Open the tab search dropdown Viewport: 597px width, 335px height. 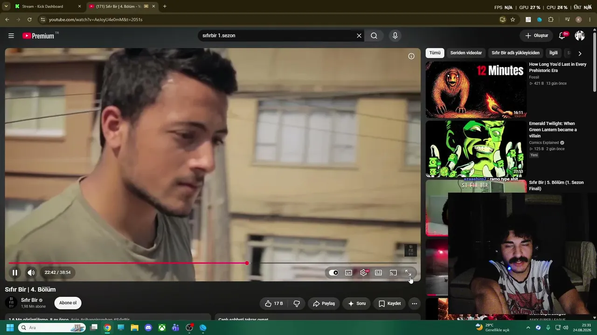[x=6, y=7]
